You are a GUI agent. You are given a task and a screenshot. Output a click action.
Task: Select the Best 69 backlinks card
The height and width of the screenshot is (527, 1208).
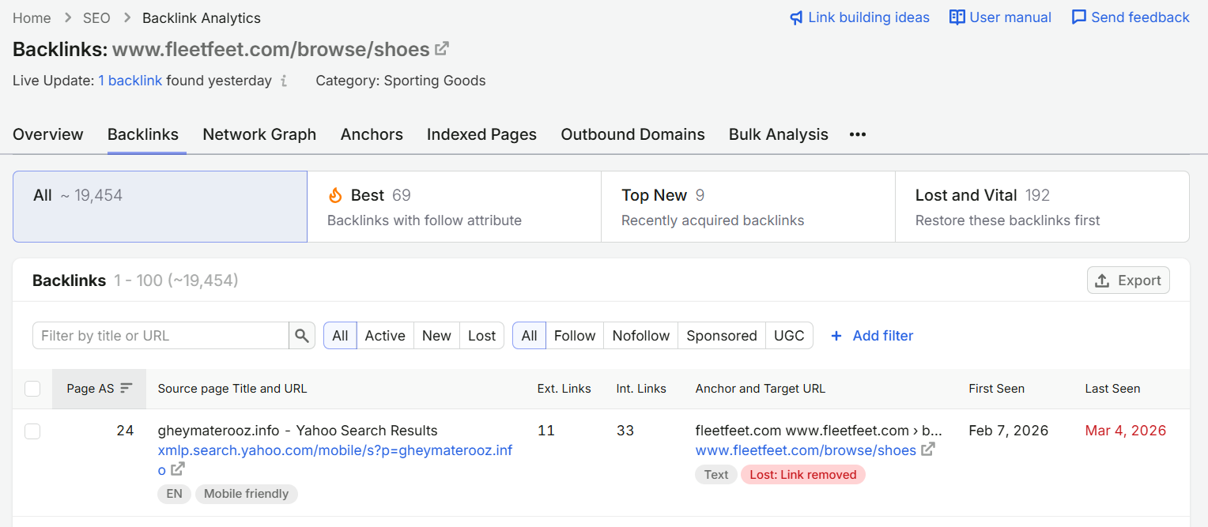[x=454, y=206]
